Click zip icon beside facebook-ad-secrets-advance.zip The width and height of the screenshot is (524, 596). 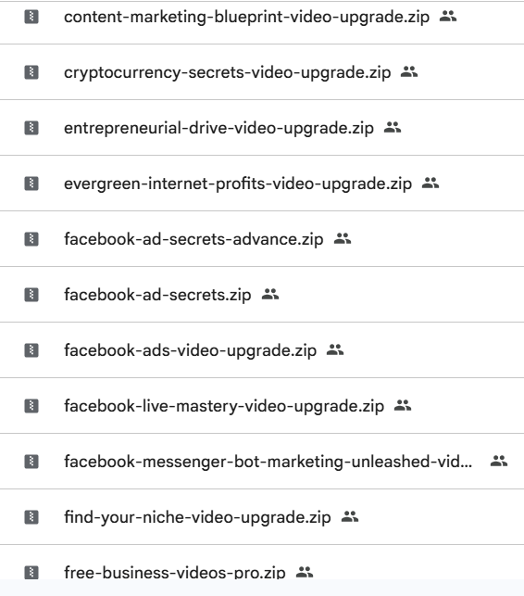click(31, 239)
